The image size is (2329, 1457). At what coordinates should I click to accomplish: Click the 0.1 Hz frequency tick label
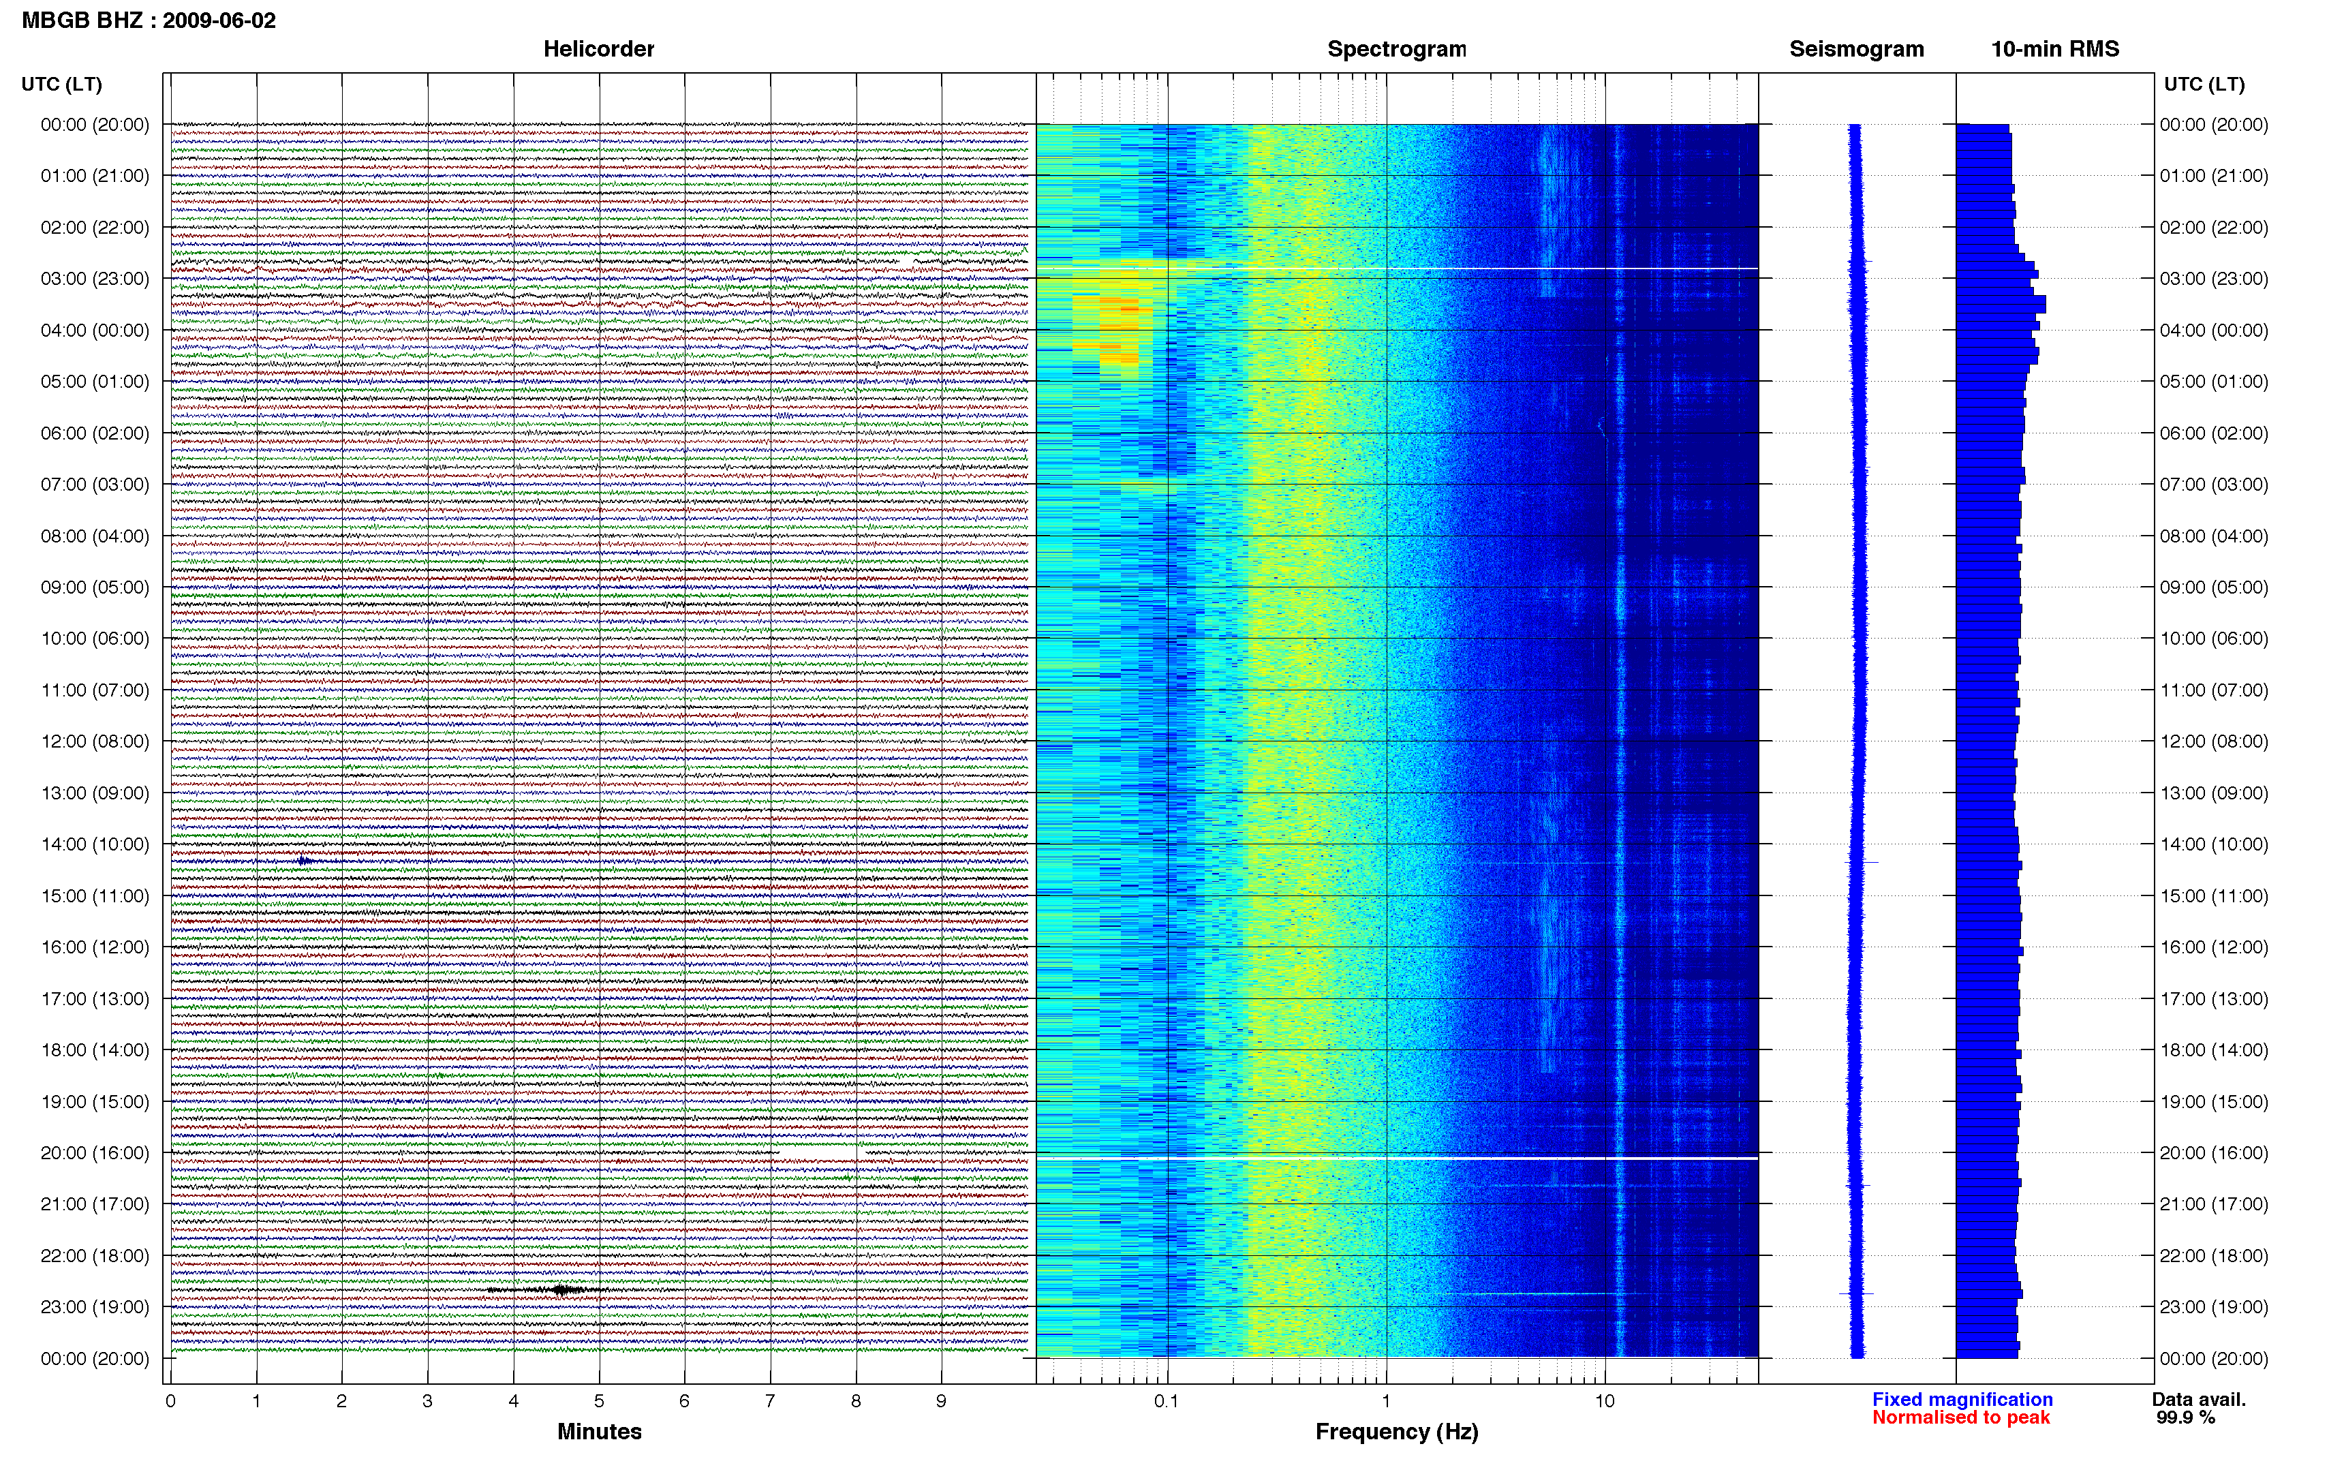(1167, 1401)
